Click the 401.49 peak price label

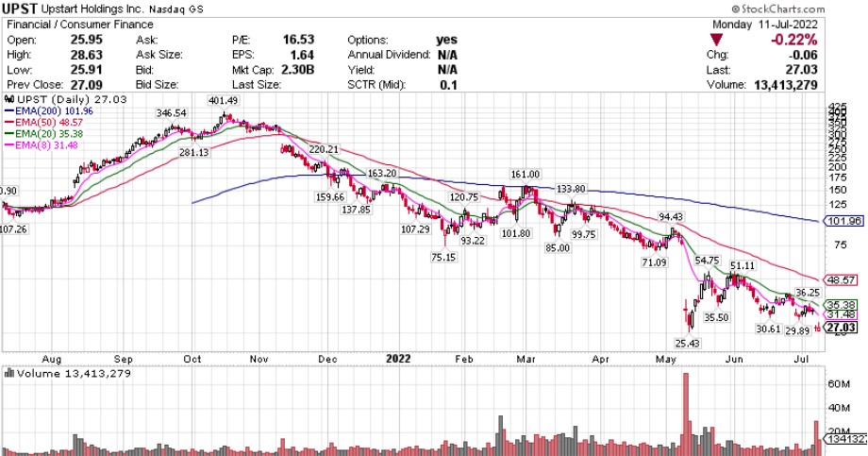point(223,100)
